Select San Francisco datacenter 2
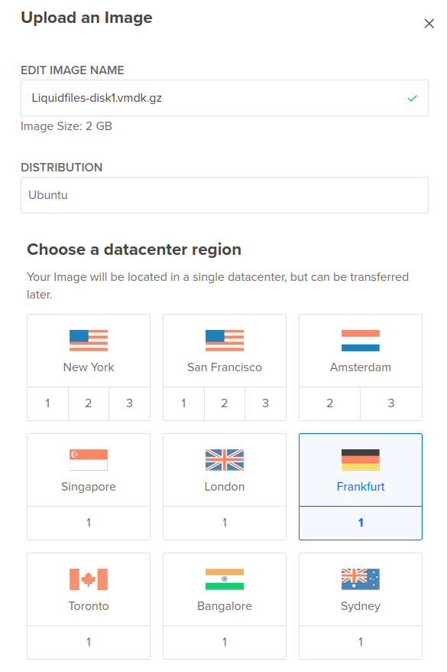 pyautogui.click(x=224, y=403)
